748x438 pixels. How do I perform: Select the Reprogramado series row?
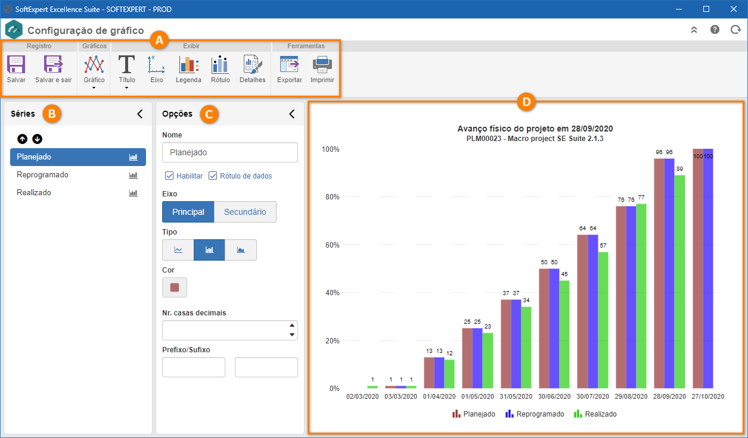78,175
